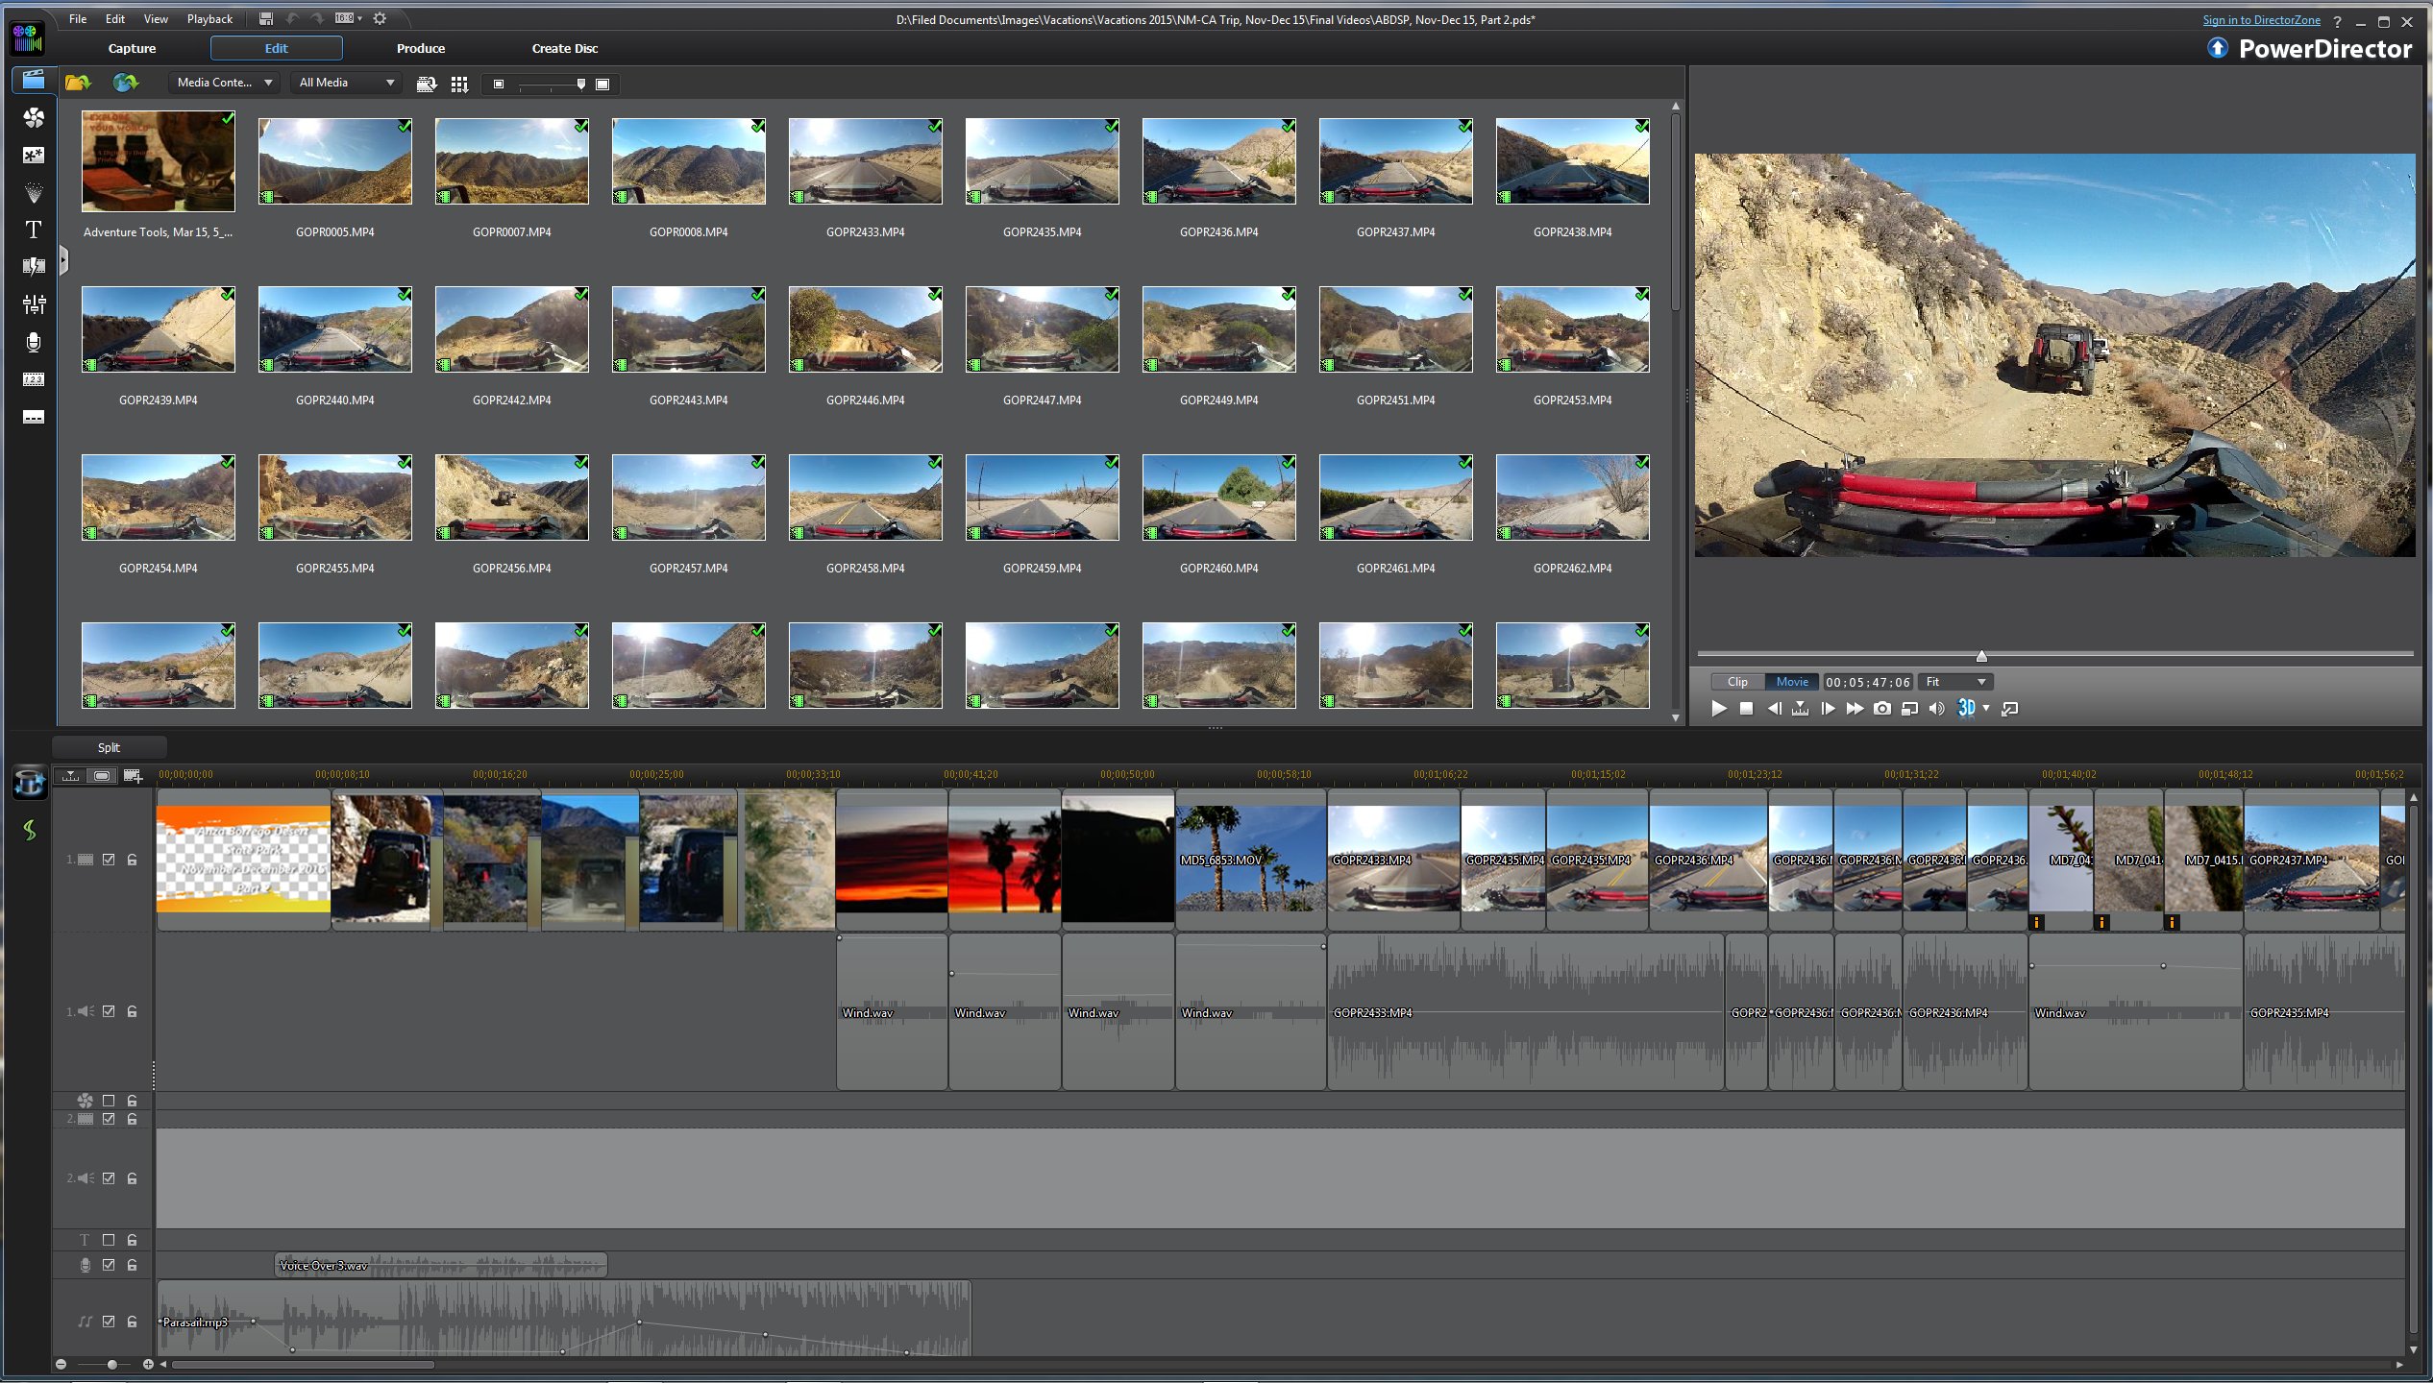Screen dimensions: 2433x1383
Task: Open the Voice-Over Recording Room microphone icon
Action: pyautogui.click(x=34, y=342)
